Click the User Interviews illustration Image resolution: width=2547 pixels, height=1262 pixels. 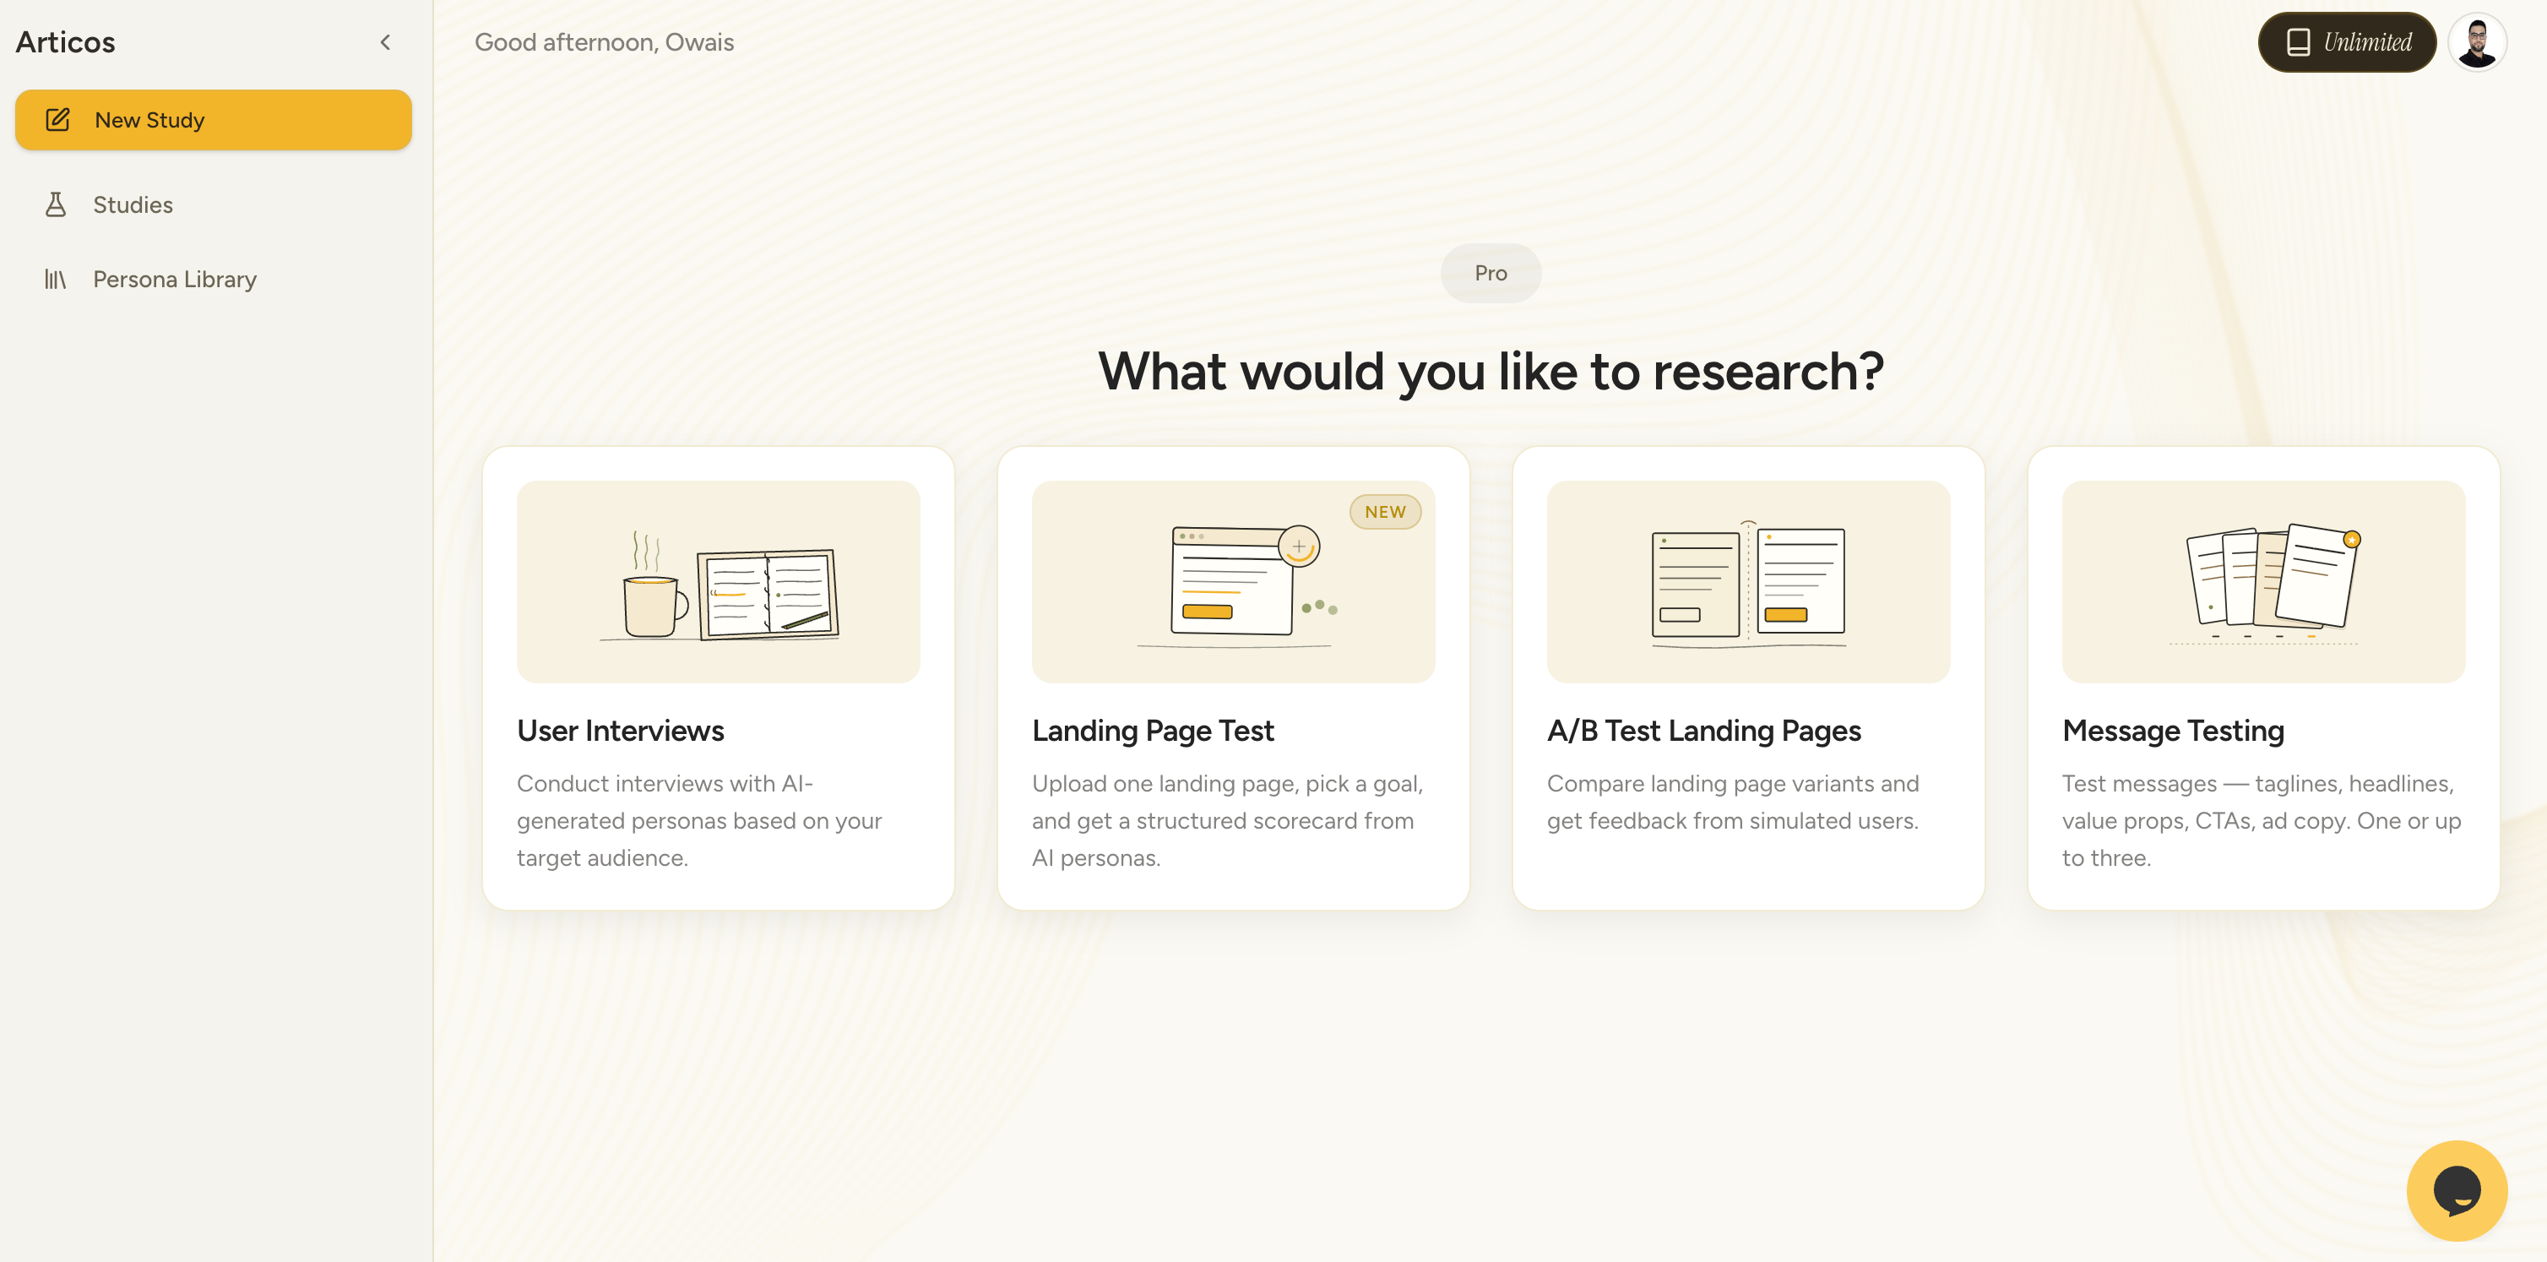pyautogui.click(x=718, y=581)
